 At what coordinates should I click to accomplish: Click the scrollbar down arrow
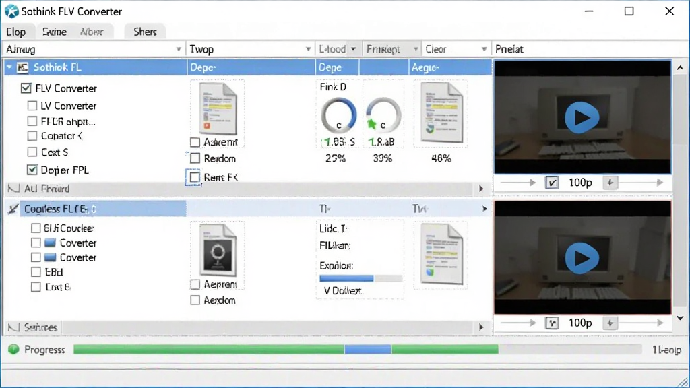tap(680, 318)
